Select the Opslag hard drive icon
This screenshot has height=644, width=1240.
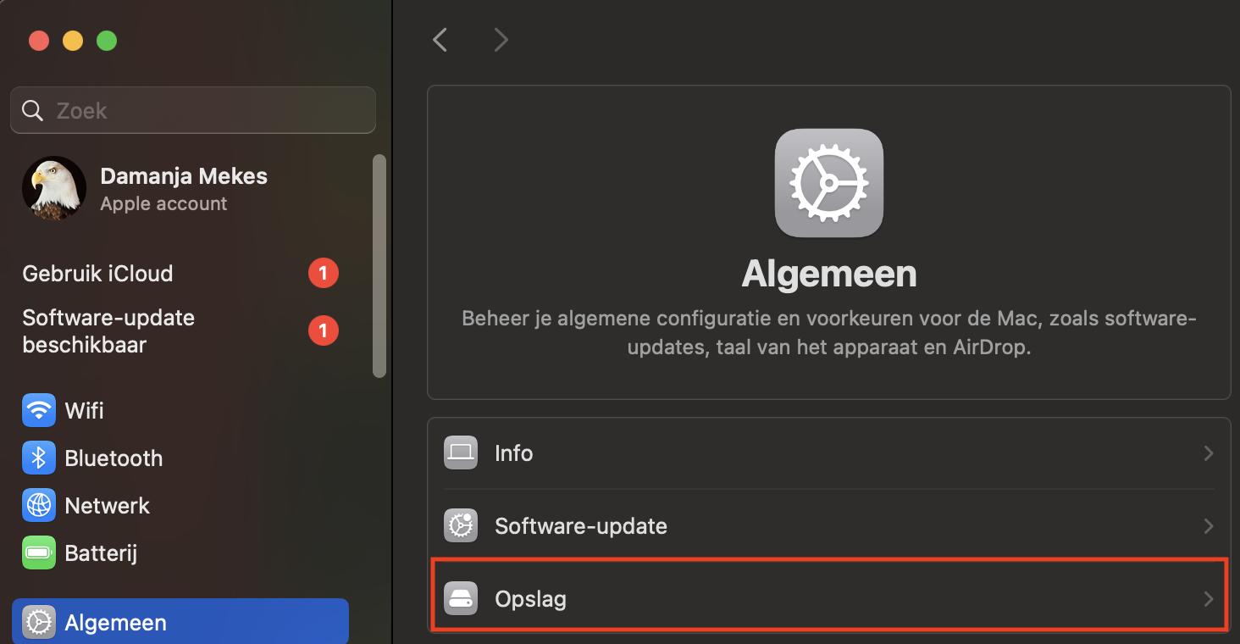tap(461, 598)
